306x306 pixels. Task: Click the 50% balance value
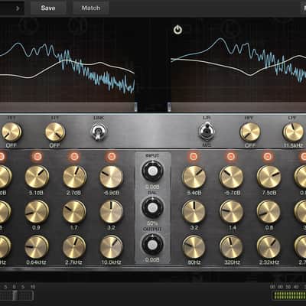tap(152, 223)
